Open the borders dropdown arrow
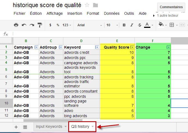The image size is (188, 133). pos(177,25)
